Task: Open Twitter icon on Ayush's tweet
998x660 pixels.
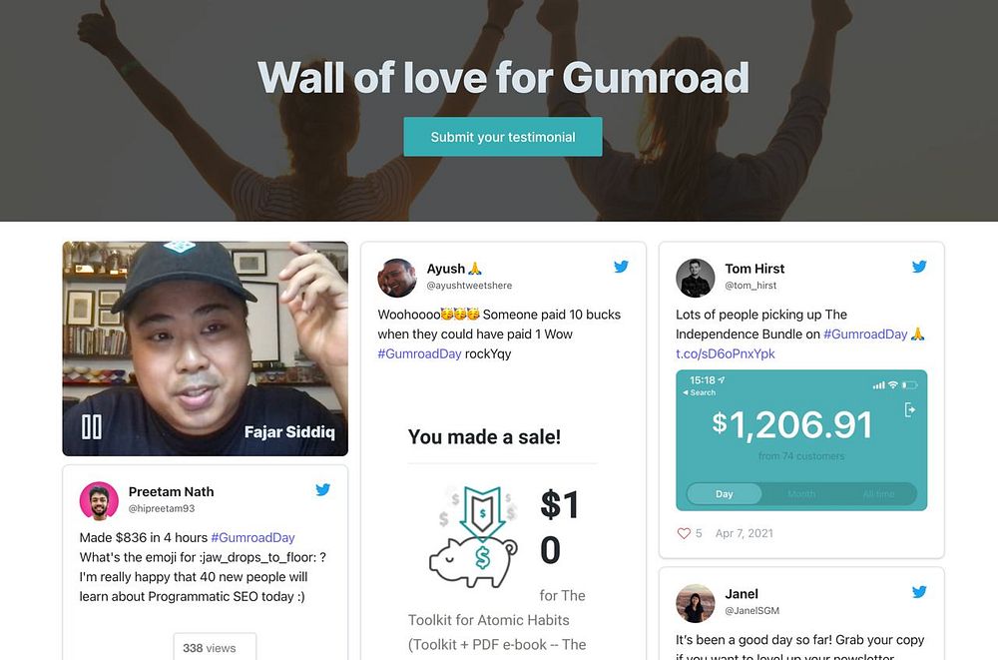Action: [x=621, y=267]
